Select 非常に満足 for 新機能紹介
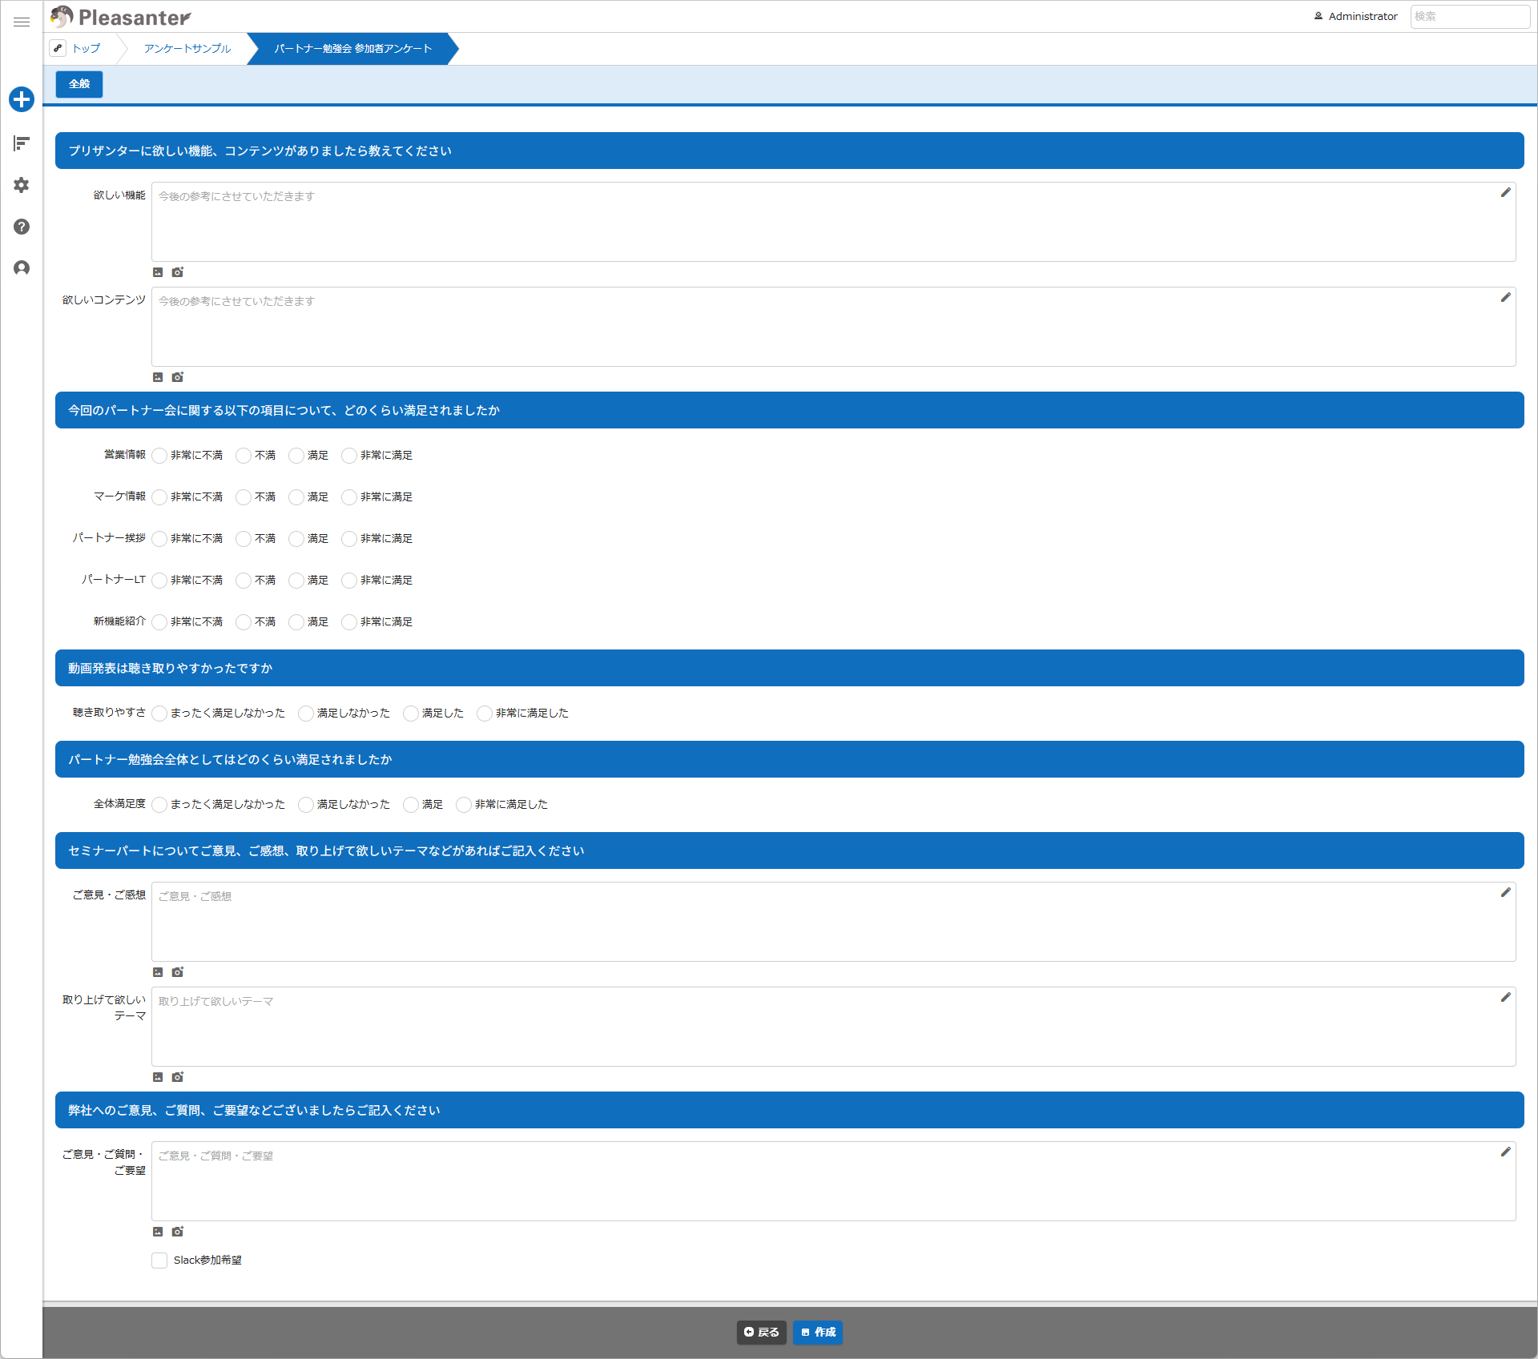 click(x=349, y=622)
